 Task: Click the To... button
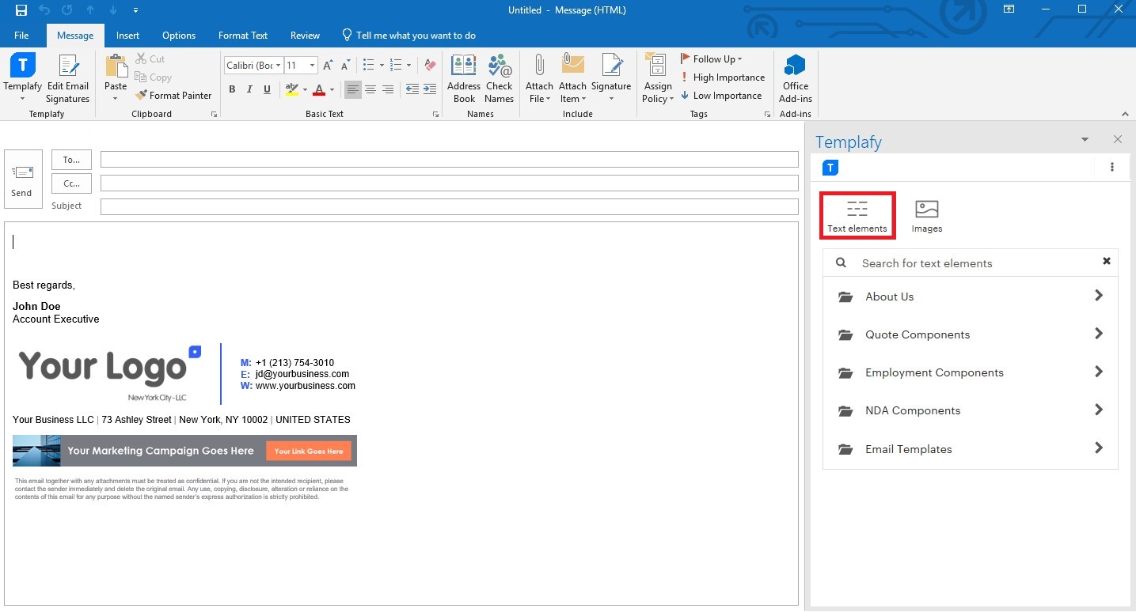71,160
